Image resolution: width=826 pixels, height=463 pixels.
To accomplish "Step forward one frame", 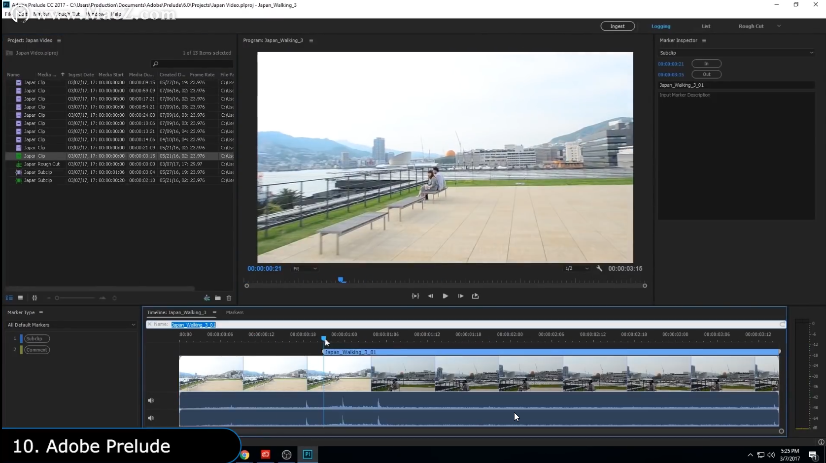I will coord(461,296).
